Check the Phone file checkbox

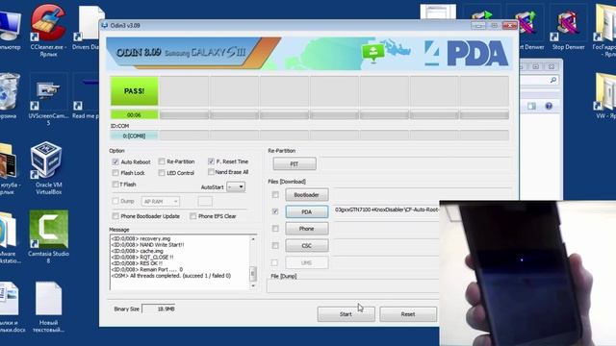[x=275, y=229]
